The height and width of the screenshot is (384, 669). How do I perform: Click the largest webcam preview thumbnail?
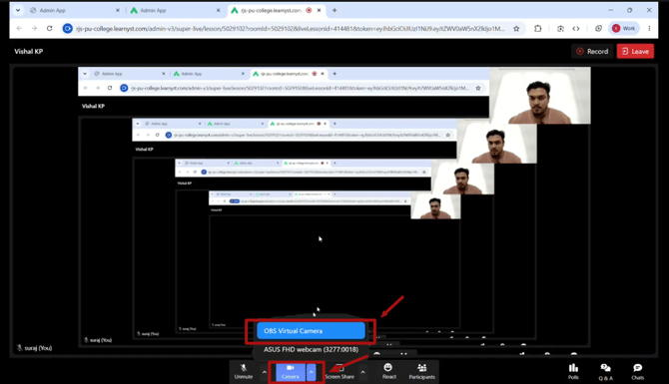point(540,96)
